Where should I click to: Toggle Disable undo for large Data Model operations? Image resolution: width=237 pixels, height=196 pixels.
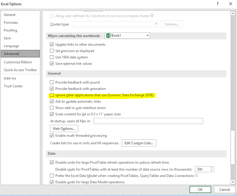click(52, 182)
